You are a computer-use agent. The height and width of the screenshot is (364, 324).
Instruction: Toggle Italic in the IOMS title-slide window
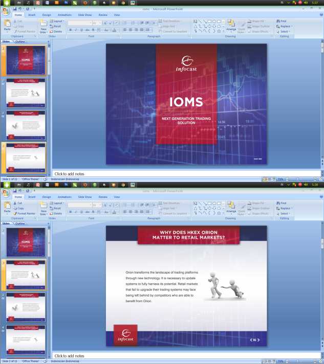tap(76, 30)
